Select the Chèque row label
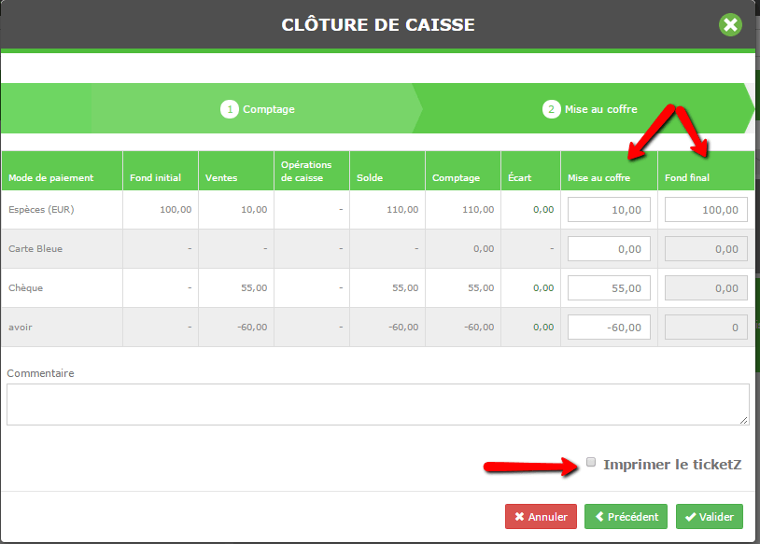The image size is (760, 544). [x=26, y=288]
